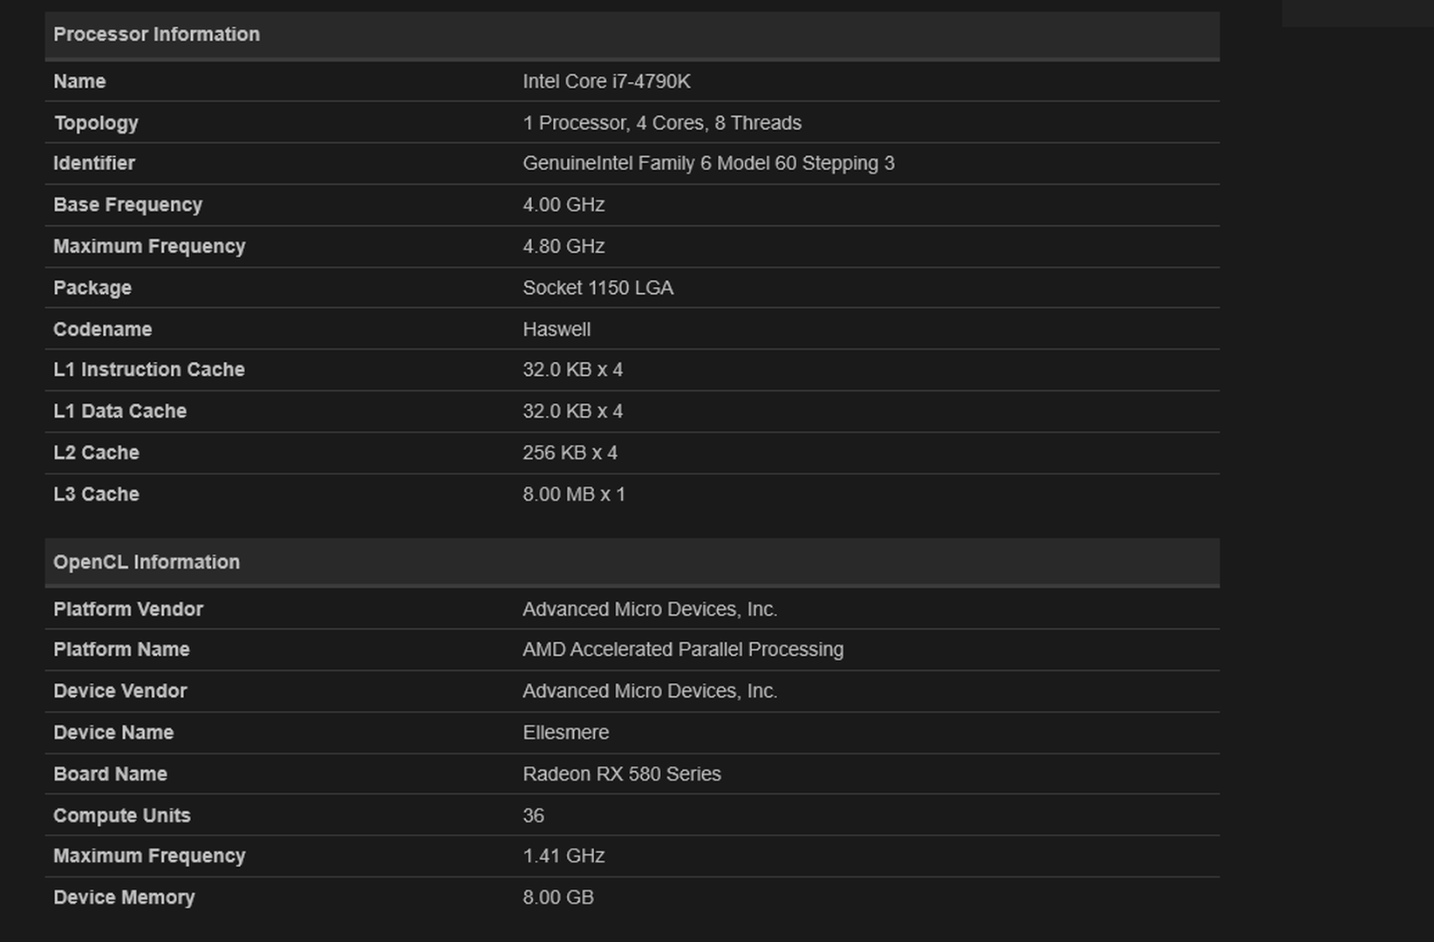Viewport: 1434px width, 942px height.
Task: Select L1 Instruction Cache value 32.0 KB x 4
Action: pyautogui.click(x=572, y=370)
